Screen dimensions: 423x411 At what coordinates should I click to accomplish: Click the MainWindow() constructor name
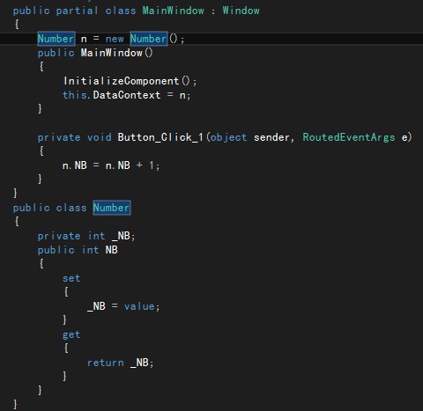point(112,53)
